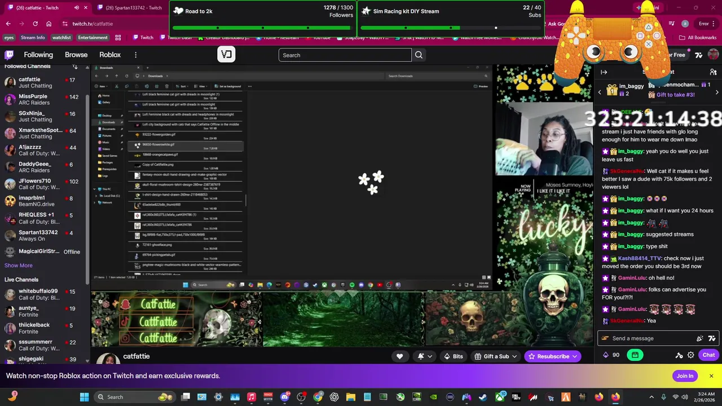Click the Twitch logo home icon
This screenshot has width=722, height=406.
[x=9, y=55]
